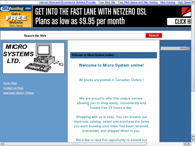This screenshot has width=195, height=146.
Task: Click the horizontal scrollbar thumb
Action: coord(75,144)
